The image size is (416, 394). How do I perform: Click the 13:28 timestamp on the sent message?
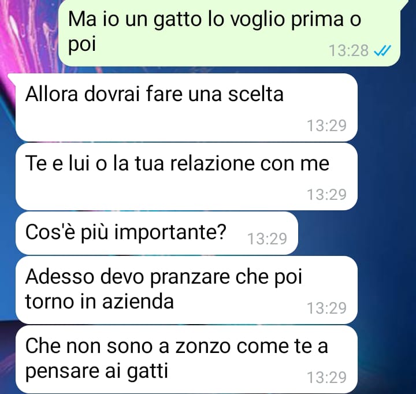(348, 51)
